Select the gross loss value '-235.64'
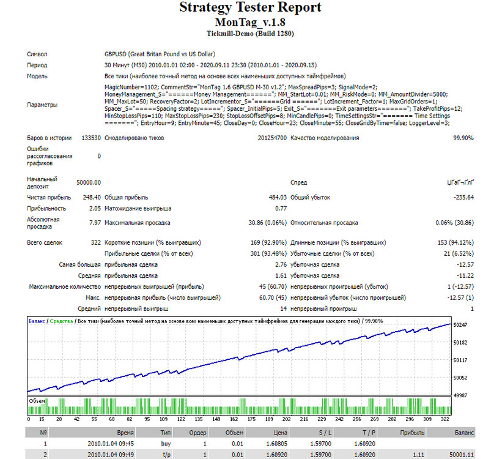 coord(463,198)
